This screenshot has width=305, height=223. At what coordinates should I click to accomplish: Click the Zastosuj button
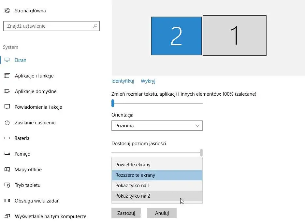tap(126, 213)
